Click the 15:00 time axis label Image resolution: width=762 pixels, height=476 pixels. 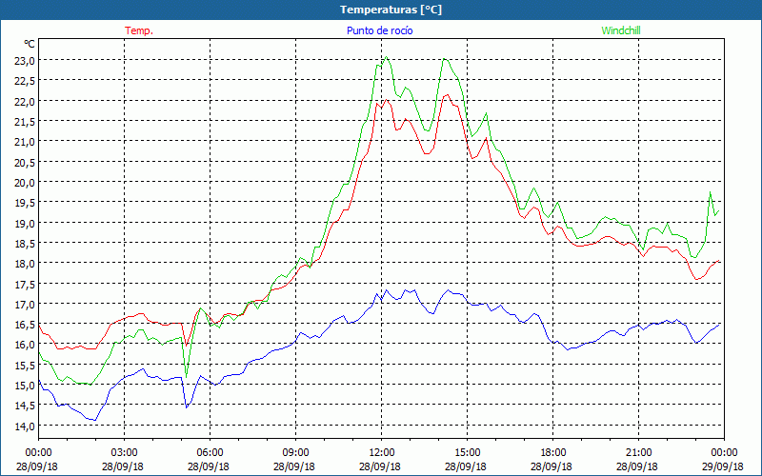click(467, 453)
